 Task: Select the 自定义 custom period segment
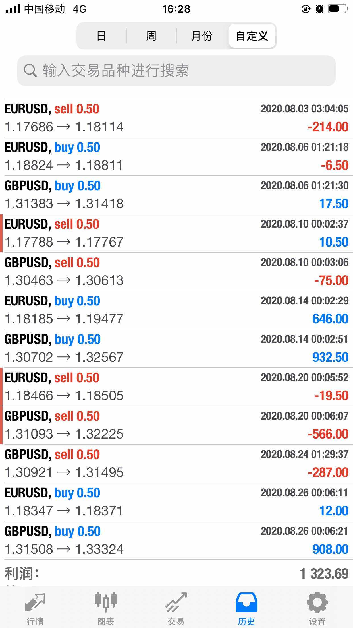[252, 36]
